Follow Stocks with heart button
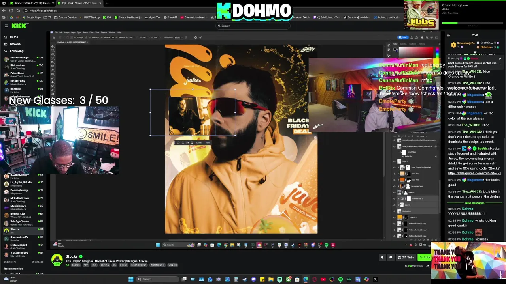The width and height of the screenshot is (506, 284). tap(391, 257)
